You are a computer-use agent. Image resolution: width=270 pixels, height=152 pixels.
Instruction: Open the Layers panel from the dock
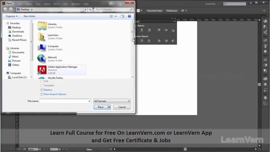(x=265, y=98)
